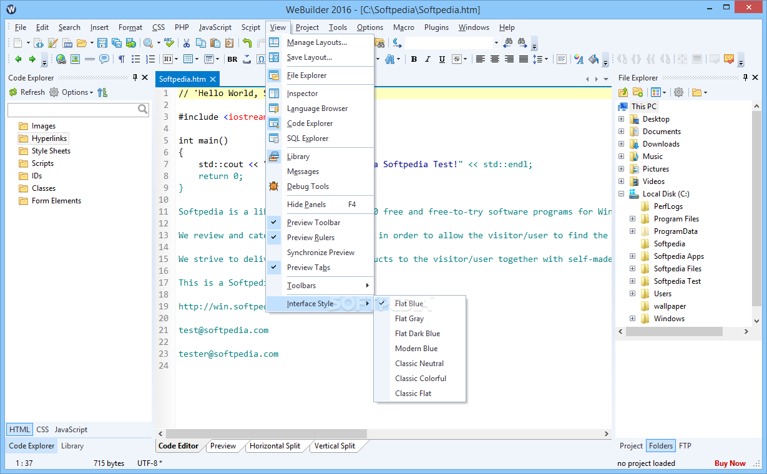Viewport: 767px width, 474px height.
Task: Collapse the Local Disk (C:) node
Action: (x=622, y=194)
